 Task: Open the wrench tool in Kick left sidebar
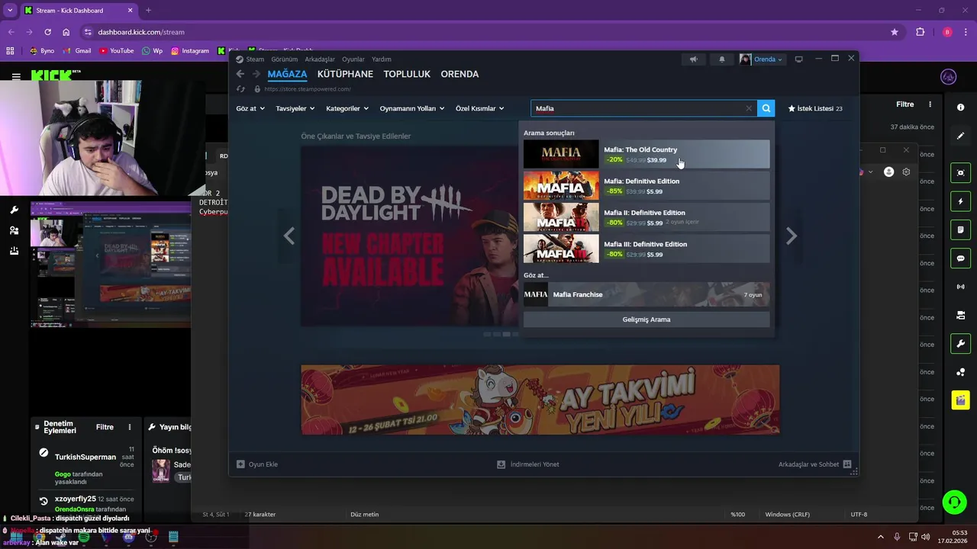click(14, 210)
